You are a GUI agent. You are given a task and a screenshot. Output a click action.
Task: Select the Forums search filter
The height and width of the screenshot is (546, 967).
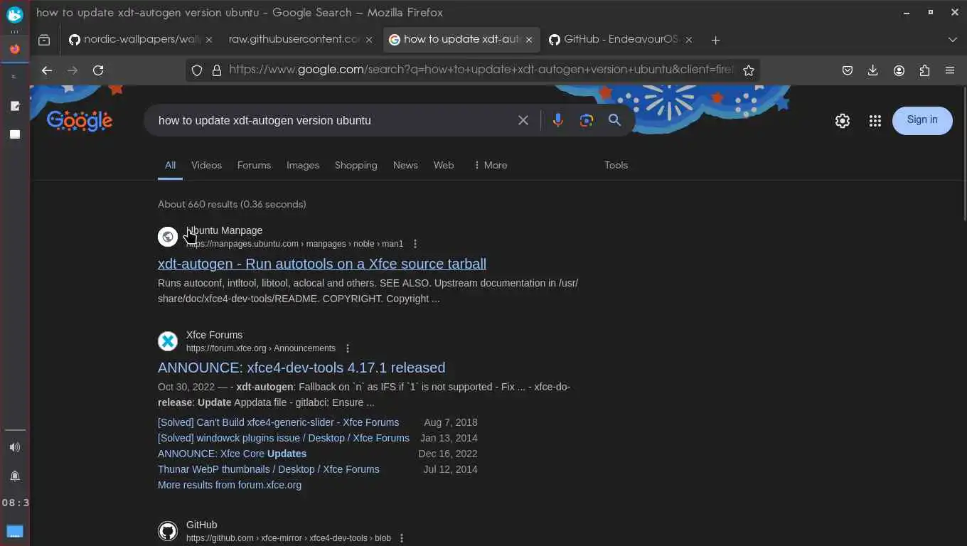coord(254,165)
